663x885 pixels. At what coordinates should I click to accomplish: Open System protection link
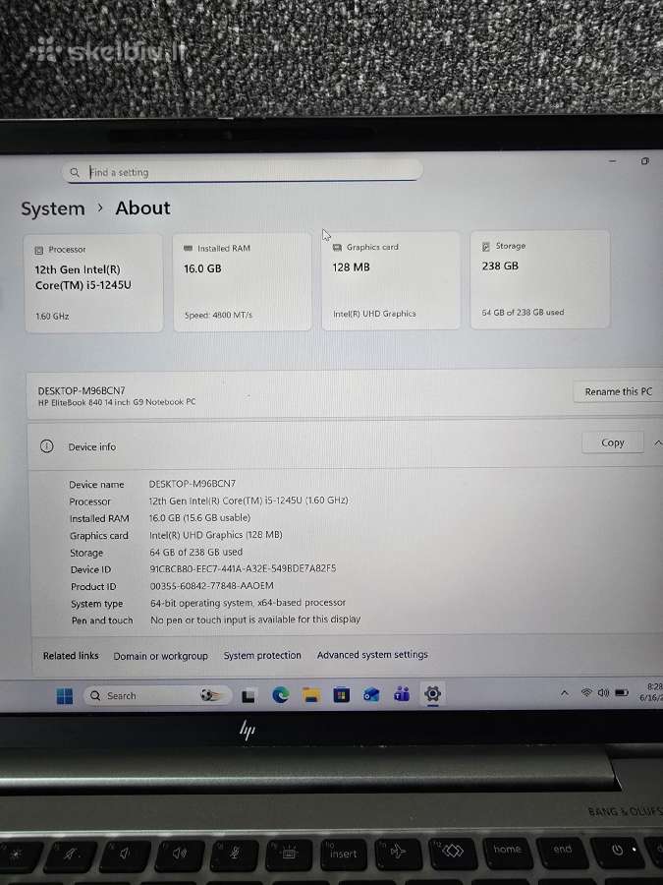(x=262, y=655)
